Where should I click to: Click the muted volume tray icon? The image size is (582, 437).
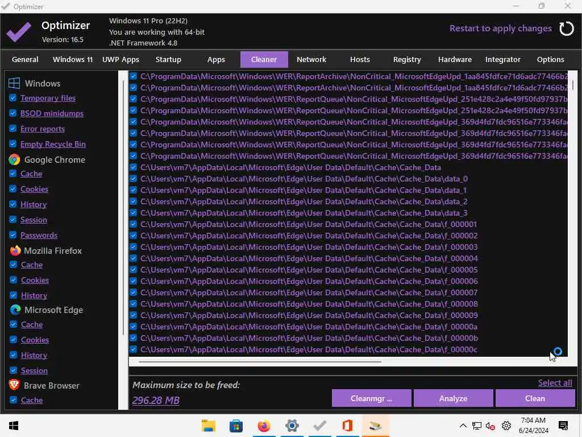click(x=490, y=426)
